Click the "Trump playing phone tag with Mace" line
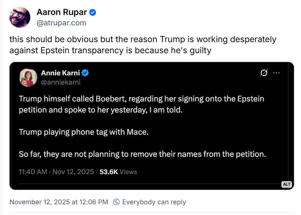The height and width of the screenshot is (215, 301). pyautogui.click(x=83, y=132)
